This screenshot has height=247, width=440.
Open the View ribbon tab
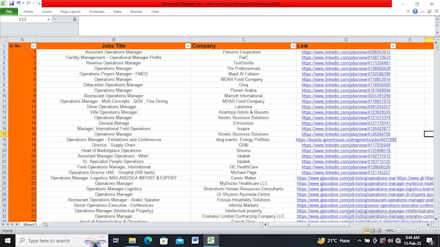[155, 12]
